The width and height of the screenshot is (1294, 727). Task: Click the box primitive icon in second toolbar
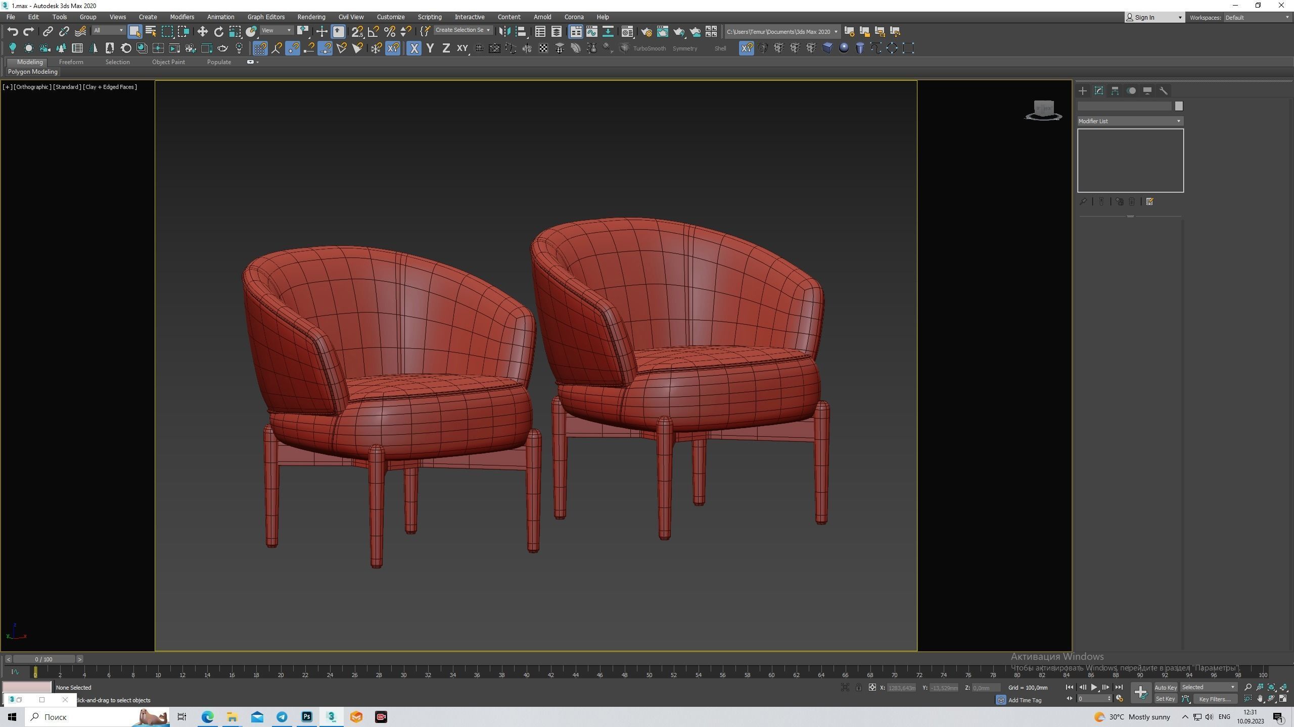[x=827, y=48]
